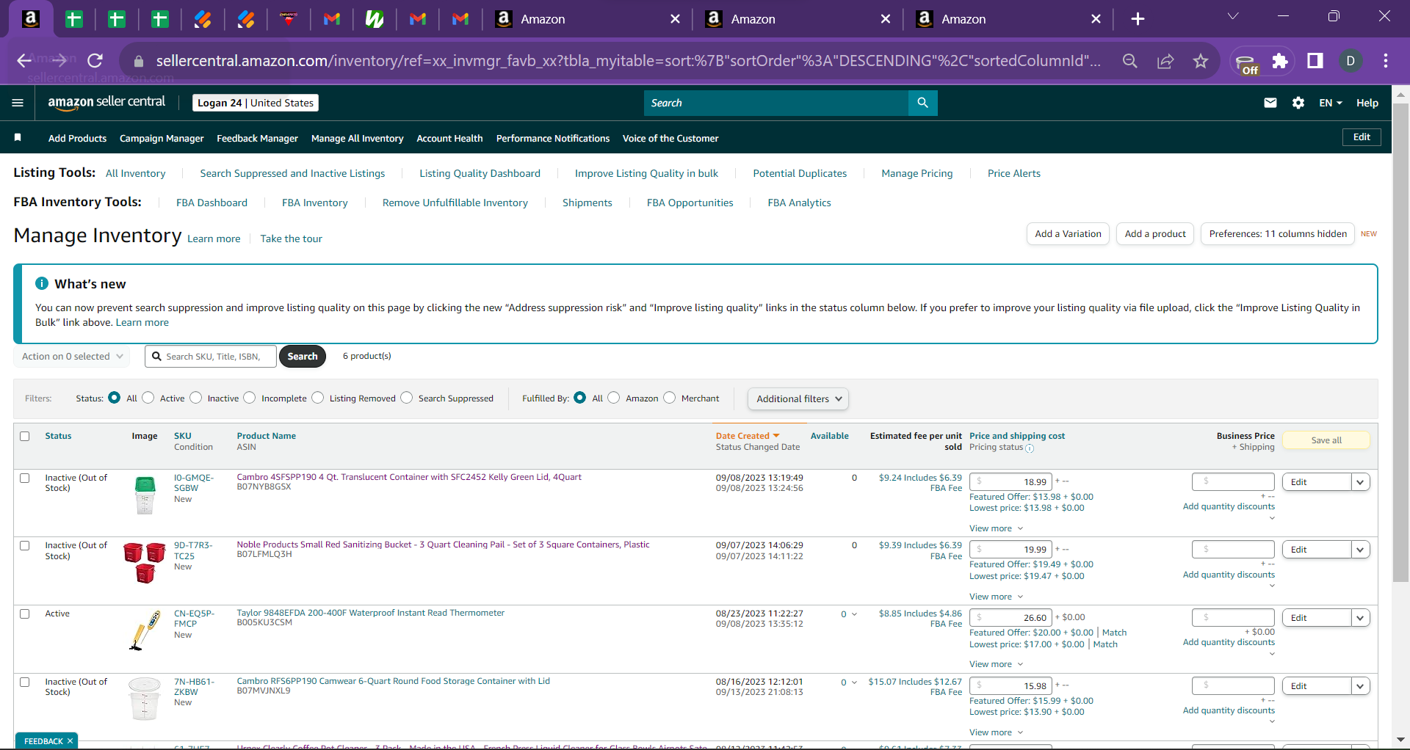Click the browser zoom magnifier icon
This screenshot has height=750, width=1410.
pos(1130,61)
